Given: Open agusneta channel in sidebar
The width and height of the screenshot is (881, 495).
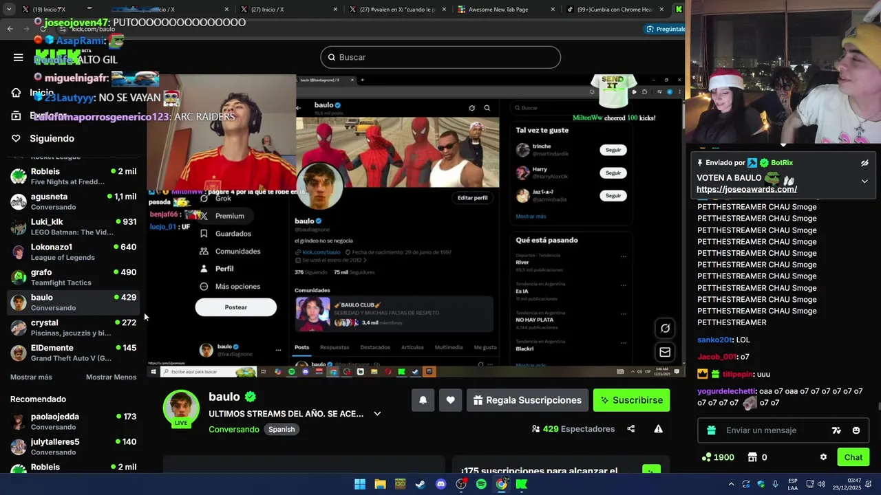Looking at the screenshot, I should coord(74,201).
